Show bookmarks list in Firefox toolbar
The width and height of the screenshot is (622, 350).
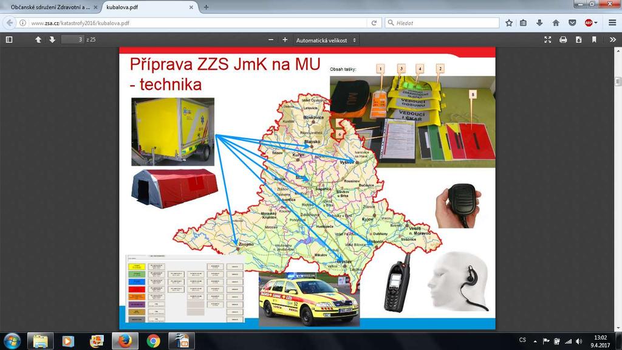[523, 23]
